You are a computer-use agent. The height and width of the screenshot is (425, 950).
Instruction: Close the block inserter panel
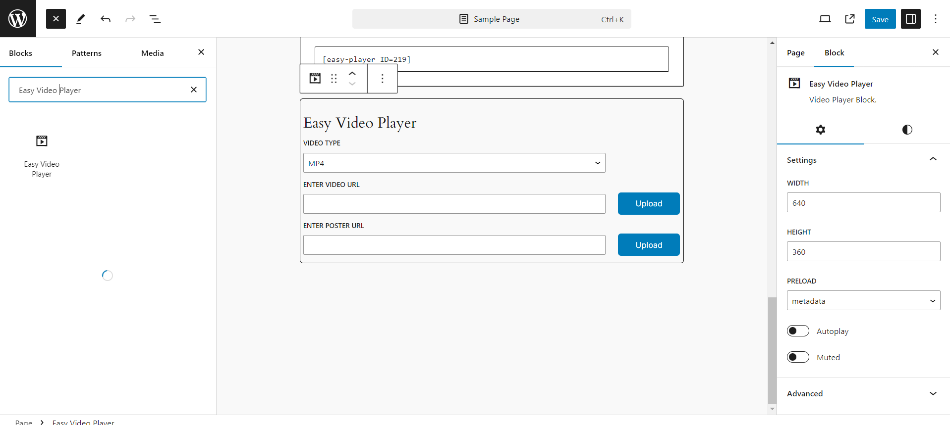(x=201, y=52)
